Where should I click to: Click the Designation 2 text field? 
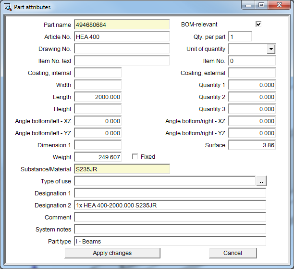pyautogui.click(x=170, y=205)
